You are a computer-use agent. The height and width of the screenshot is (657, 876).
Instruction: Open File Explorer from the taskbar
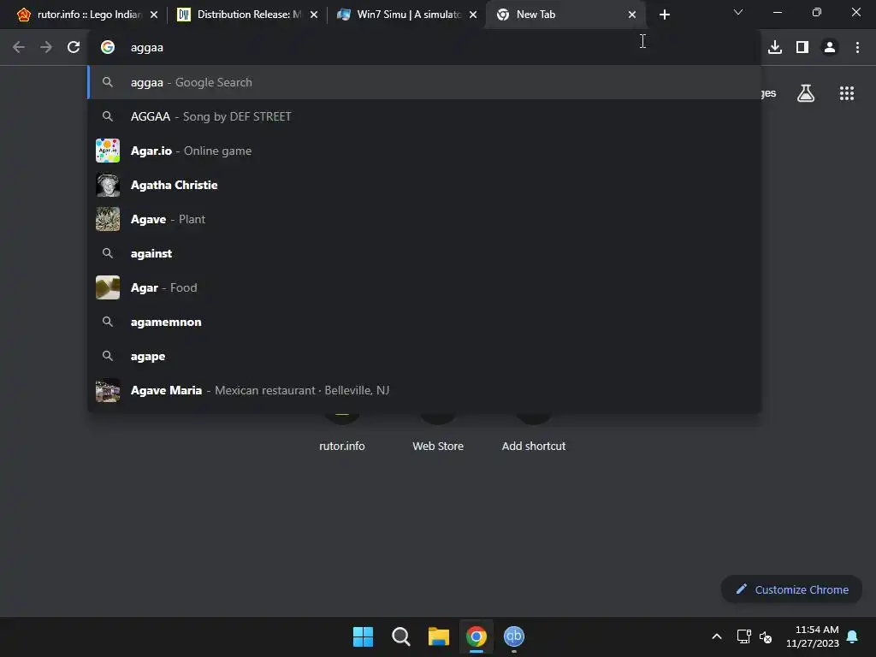[x=439, y=636]
